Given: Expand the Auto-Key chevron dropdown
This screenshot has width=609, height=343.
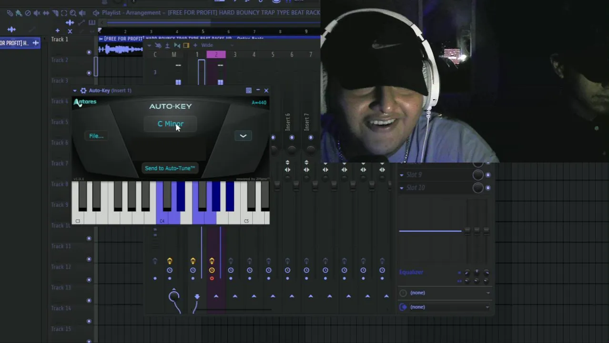Looking at the screenshot, I should [243, 136].
